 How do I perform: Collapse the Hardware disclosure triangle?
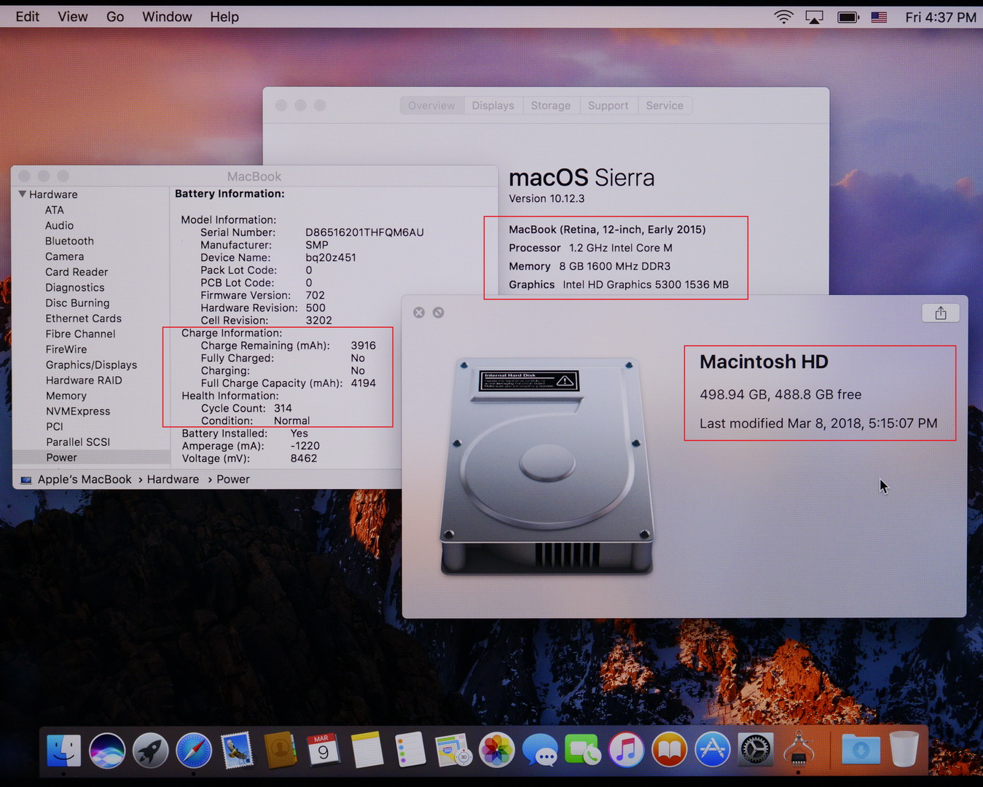[x=23, y=194]
